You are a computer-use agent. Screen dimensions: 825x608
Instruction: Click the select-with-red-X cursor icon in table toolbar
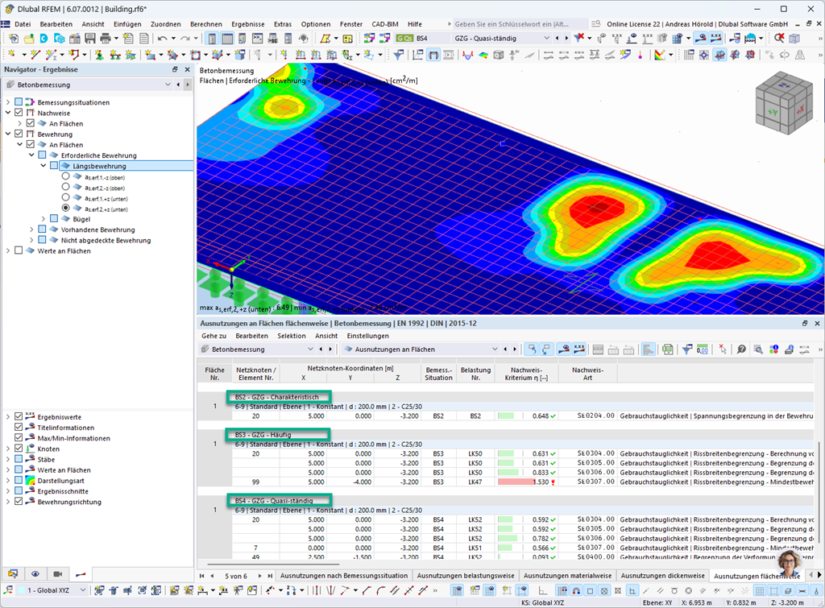tap(723, 349)
